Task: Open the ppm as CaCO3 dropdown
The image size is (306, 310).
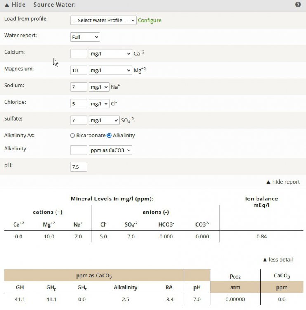Action: tap(111, 150)
